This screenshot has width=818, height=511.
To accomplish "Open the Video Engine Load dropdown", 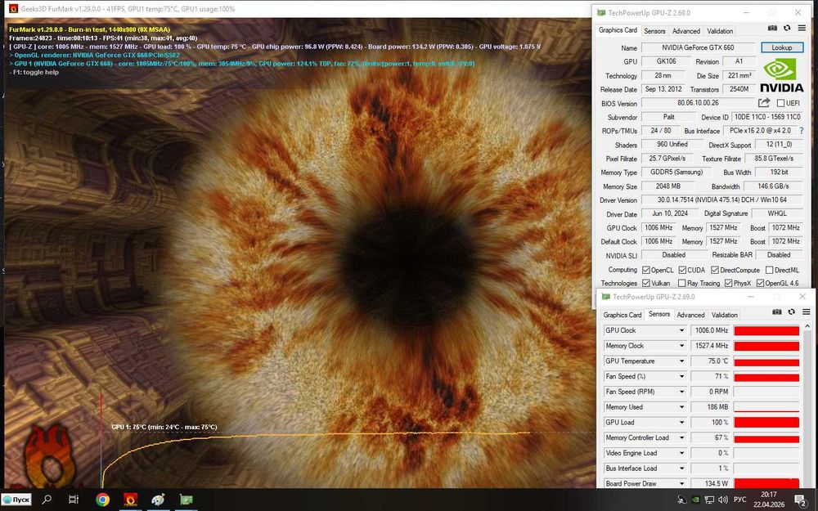I will pos(681,453).
